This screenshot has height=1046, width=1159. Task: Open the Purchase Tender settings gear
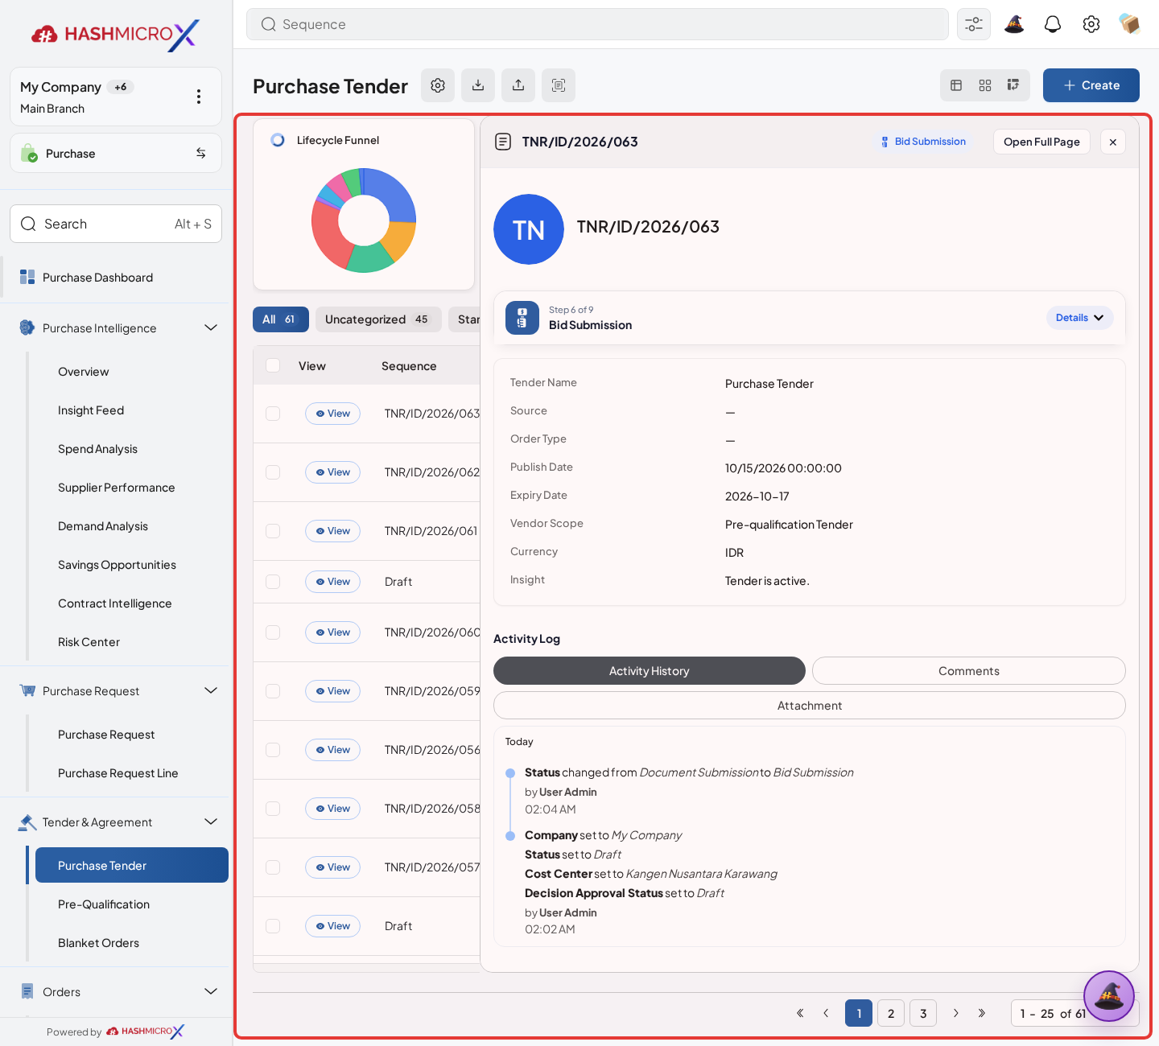(x=438, y=85)
